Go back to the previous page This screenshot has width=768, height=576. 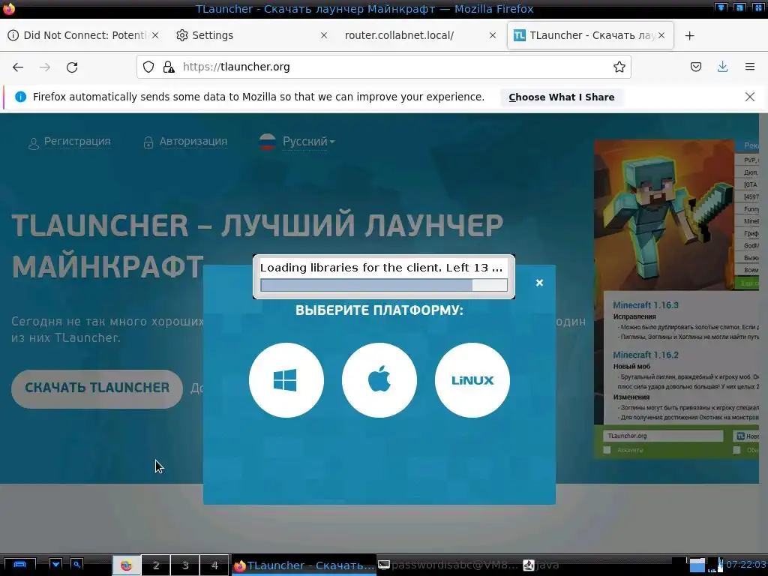coord(18,67)
